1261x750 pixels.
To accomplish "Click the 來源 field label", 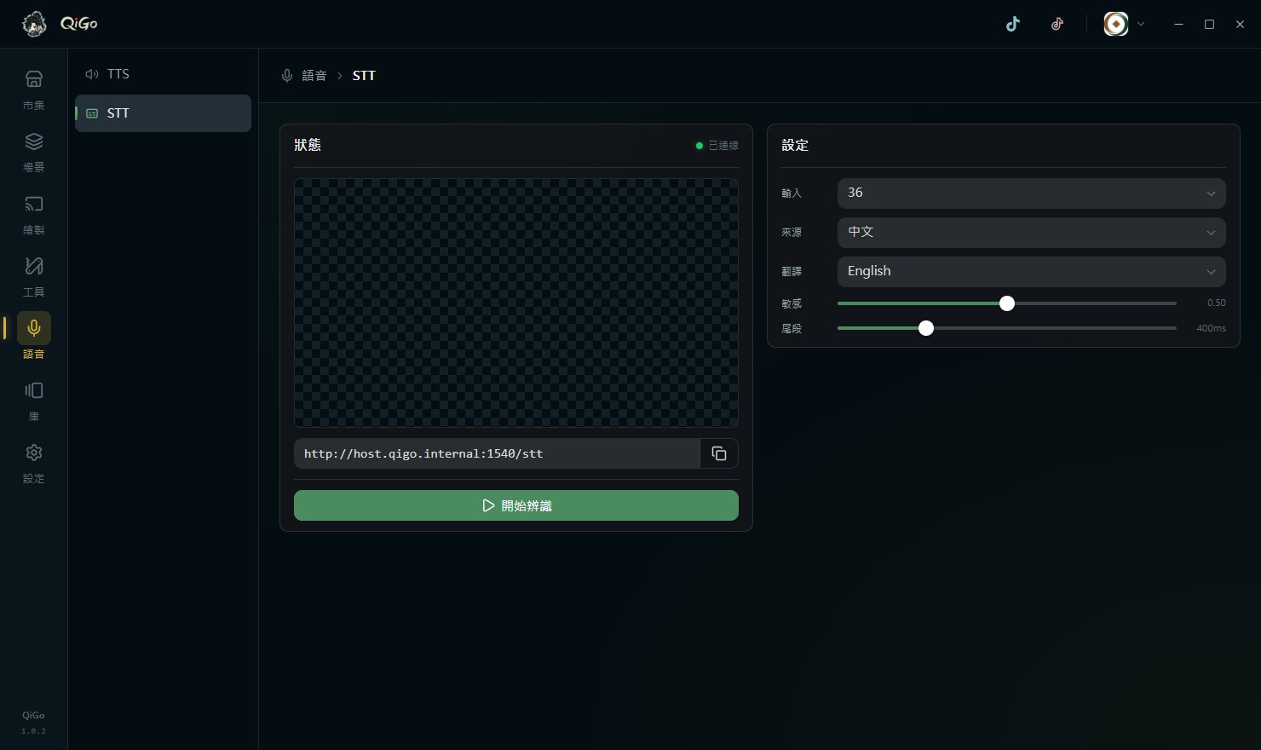I will click(792, 233).
